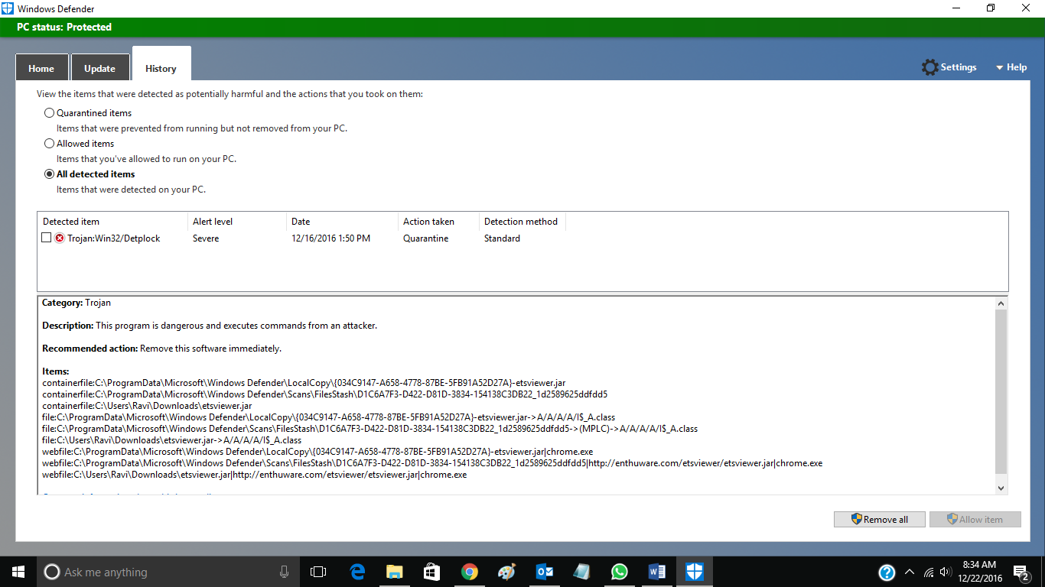Image resolution: width=1045 pixels, height=587 pixels.
Task: Click the Allow item button
Action: click(975, 519)
